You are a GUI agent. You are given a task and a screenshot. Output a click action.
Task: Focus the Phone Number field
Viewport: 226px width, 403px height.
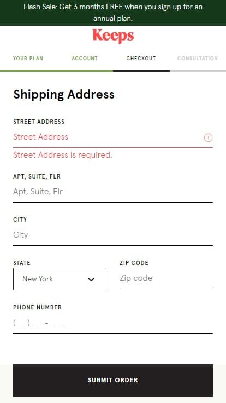[113, 323]
